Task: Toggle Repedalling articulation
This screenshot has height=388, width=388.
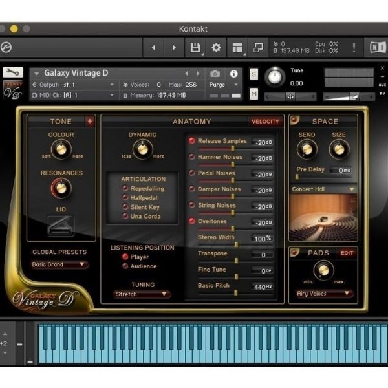Action: (125, 188)
